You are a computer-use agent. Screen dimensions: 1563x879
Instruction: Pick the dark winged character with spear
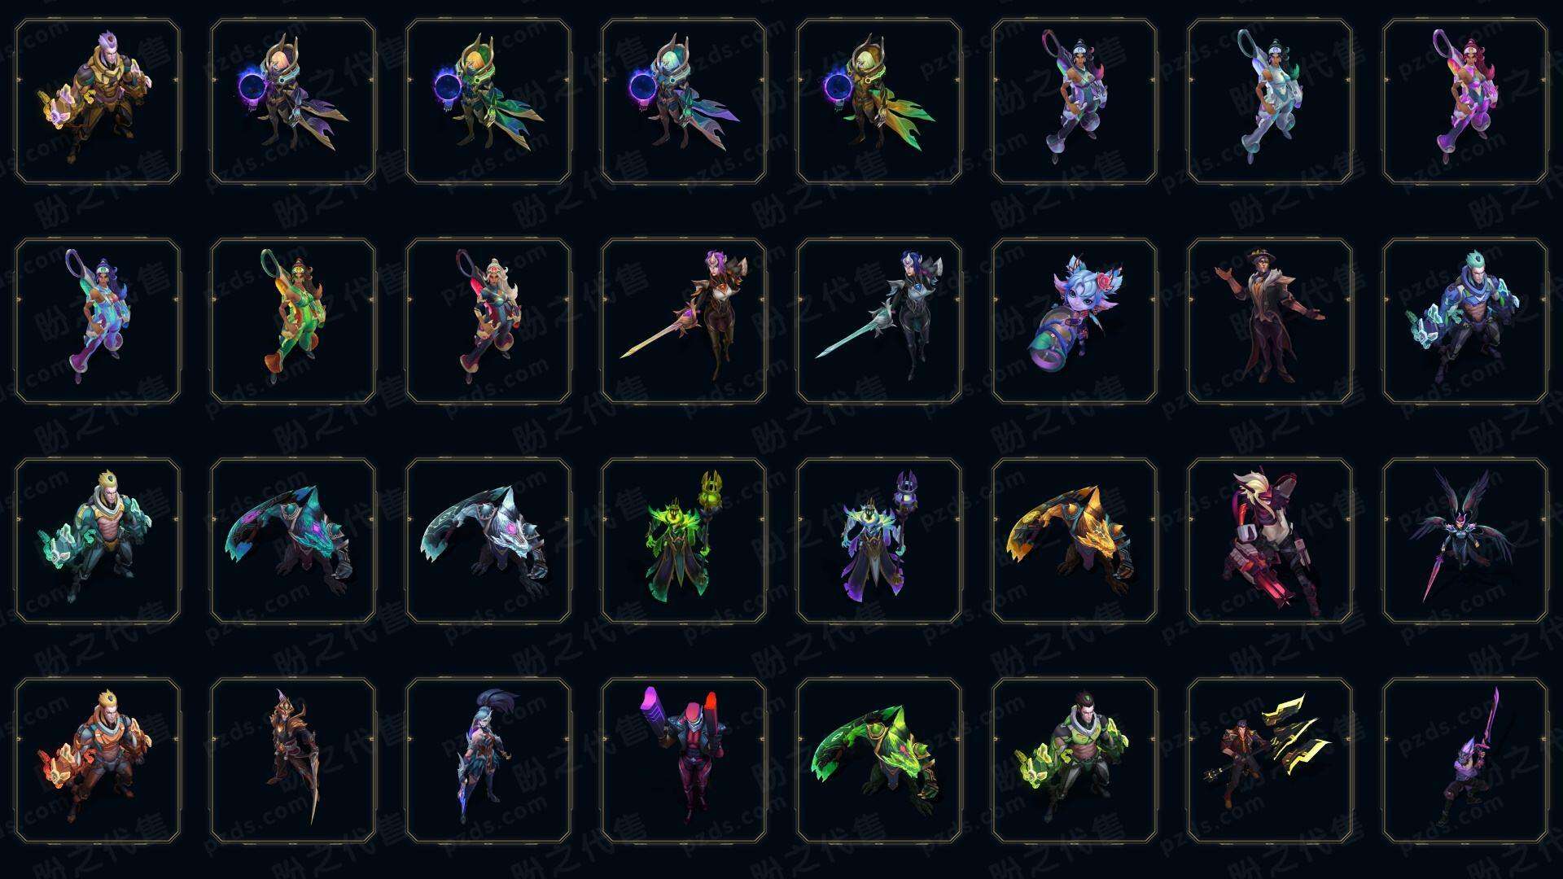coord(1465,540)
